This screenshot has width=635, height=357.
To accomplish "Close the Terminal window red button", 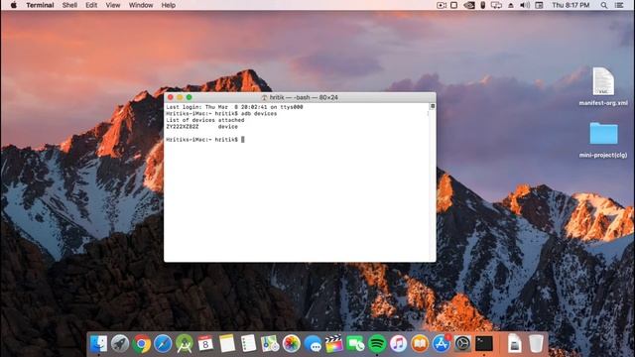I will click(x=171, y=97).
